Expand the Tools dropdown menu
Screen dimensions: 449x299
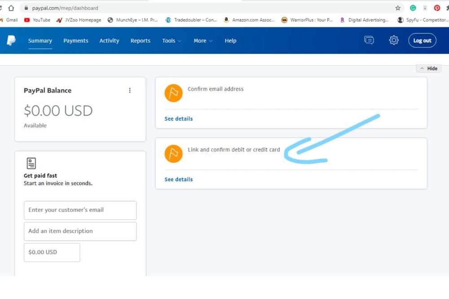pyautogui.click(x=172, y=40)
